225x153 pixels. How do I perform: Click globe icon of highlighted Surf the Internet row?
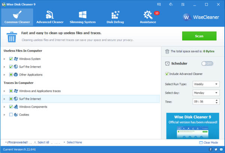(16, 99)
